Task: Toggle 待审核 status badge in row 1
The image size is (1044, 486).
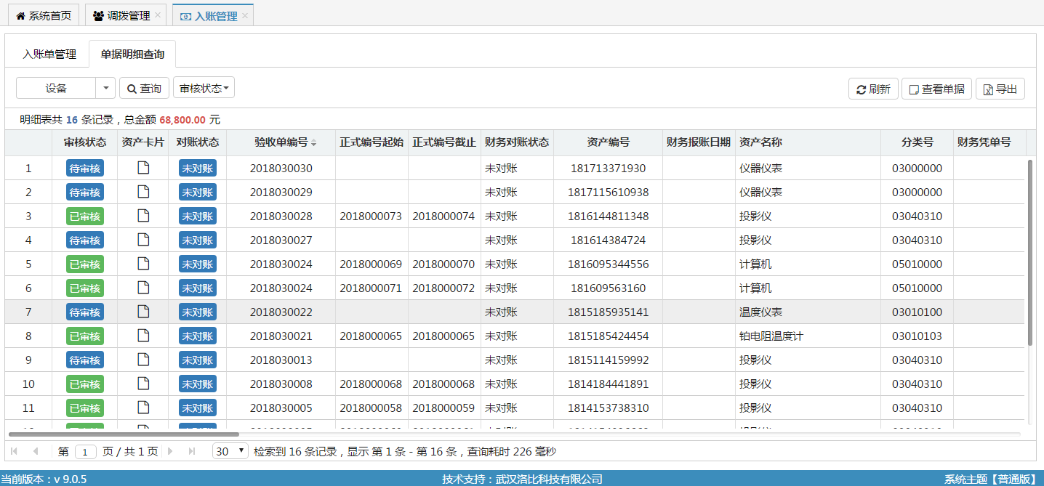Action: click(x=85, y=169)
